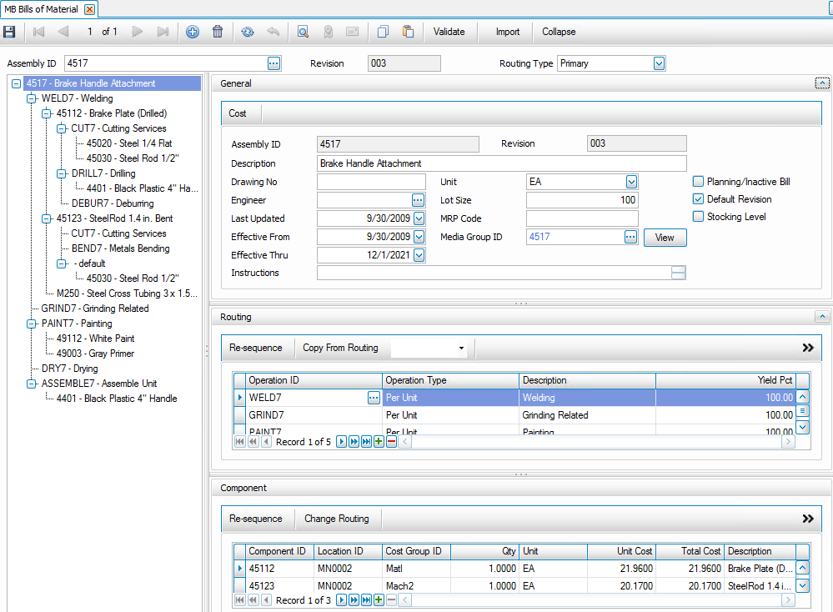Click the Component grid horizontal scrollbar
This screenshot has width=833, height=612.
(x=596, y=600)
